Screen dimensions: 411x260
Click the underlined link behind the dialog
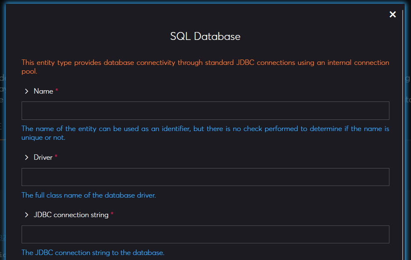(2, 238)
